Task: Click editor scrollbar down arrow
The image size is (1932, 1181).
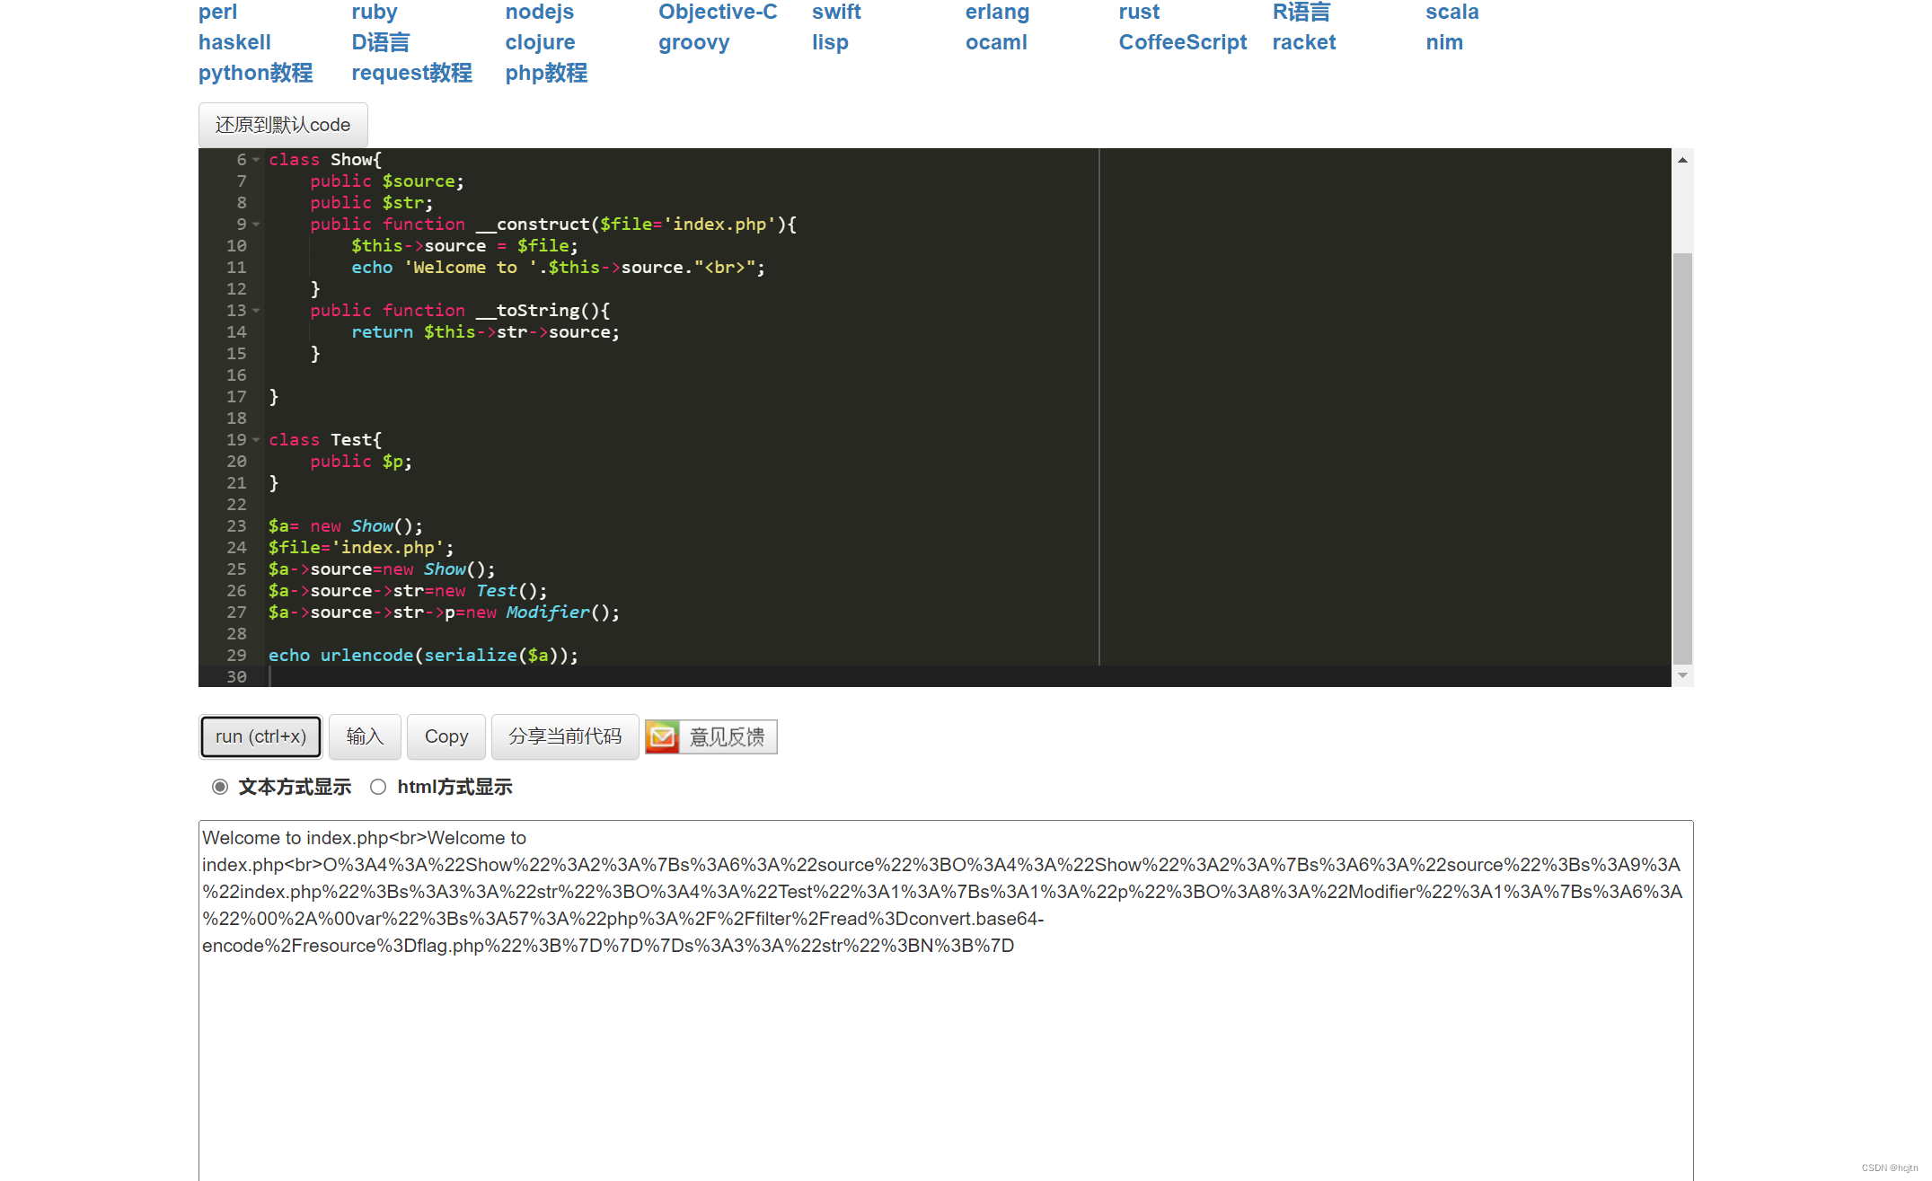Action: pyautogui.click(x=1682, y=675)
